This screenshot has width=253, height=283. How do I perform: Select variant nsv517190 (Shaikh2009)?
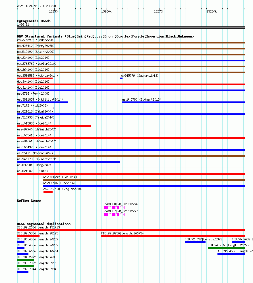click(36, 52)
